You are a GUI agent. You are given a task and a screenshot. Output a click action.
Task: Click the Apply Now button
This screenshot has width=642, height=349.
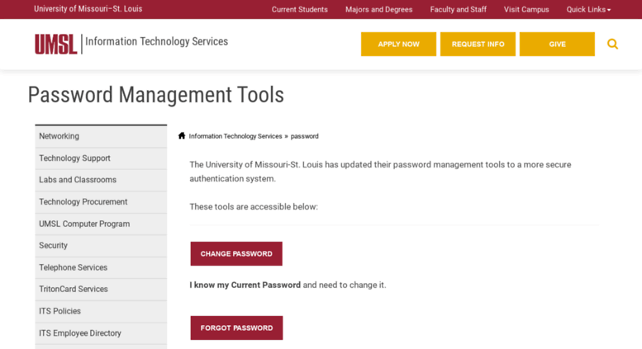(398, 44)
